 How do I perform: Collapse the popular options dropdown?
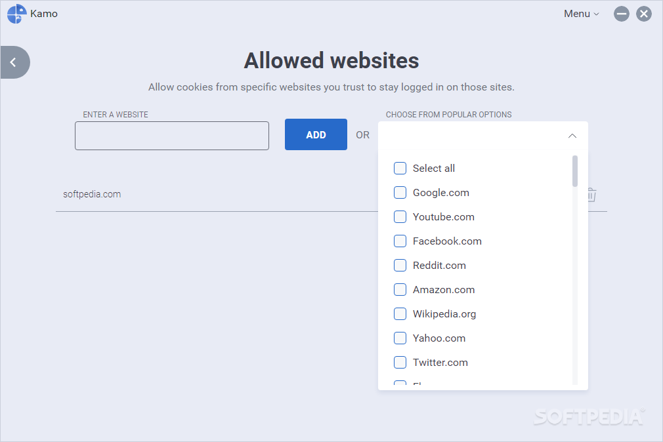(x=572, y=136)
